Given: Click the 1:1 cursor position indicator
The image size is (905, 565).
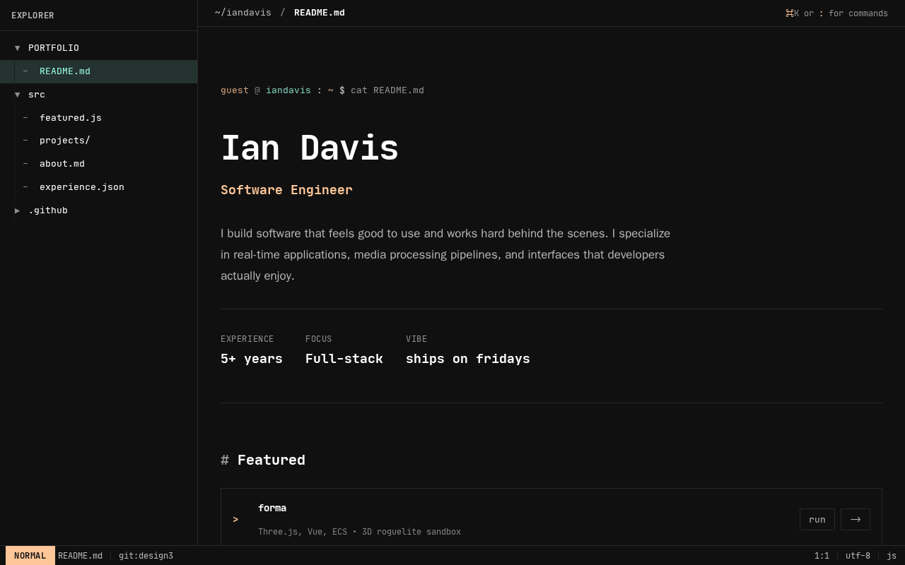Looking at the screenshot, I should pos(822,556).
